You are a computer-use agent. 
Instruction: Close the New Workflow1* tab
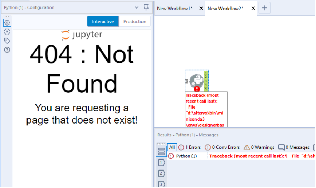point(201,8)
